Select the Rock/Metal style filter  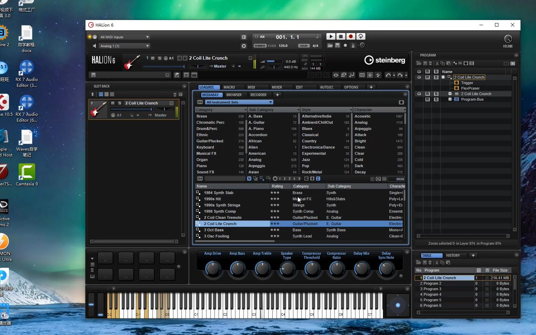point(325,172)
